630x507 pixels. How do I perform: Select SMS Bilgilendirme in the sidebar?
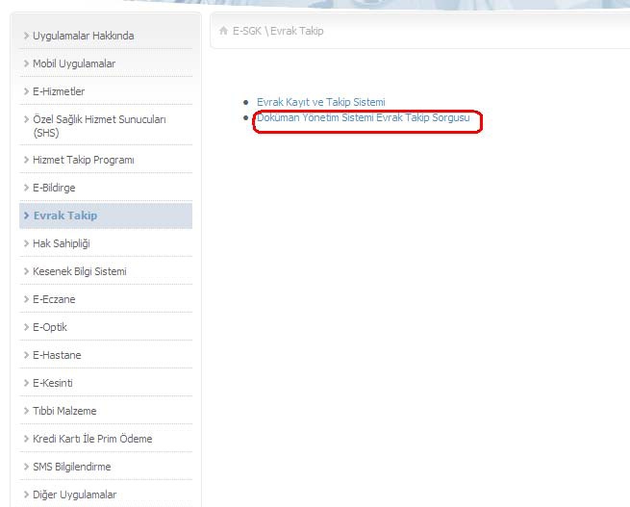tap(71, 467)
